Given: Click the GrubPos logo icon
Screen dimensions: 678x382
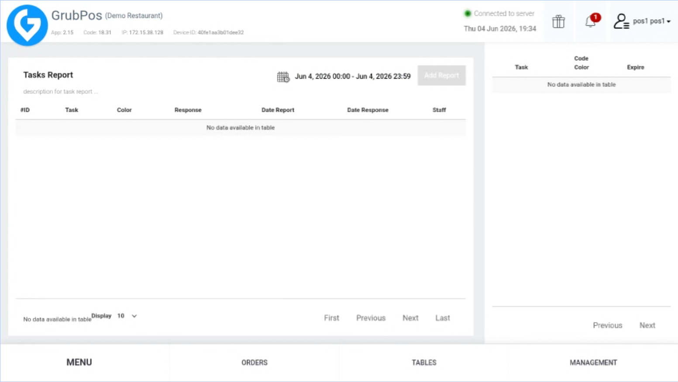Looking at the screenshot, I should pyautogui.click(x=27, y=25).
